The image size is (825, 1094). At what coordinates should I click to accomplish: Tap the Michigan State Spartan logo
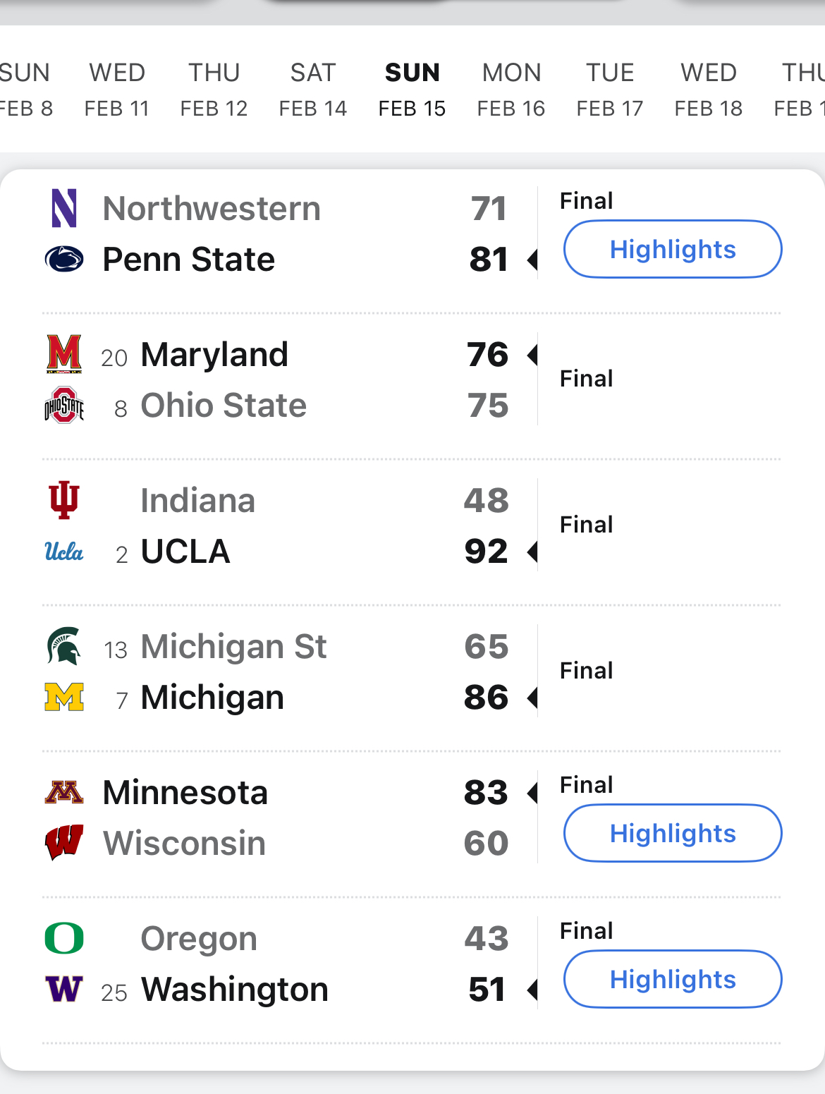pos(64,646)
